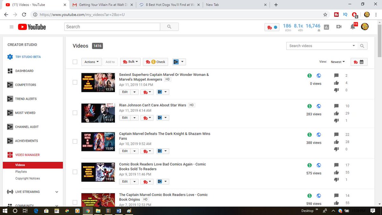Go to the YouTube home logo
This screenshot has height=215, width=382.
click(32, 27)
